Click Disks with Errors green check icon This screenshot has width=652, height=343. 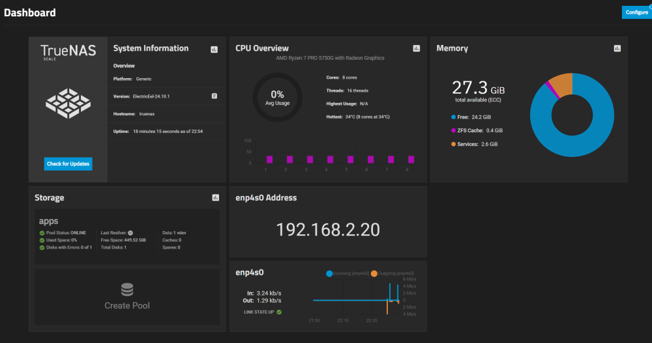click(42, 247)
